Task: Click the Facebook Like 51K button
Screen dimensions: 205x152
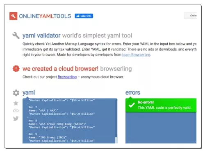Action: tap(84, 16)
